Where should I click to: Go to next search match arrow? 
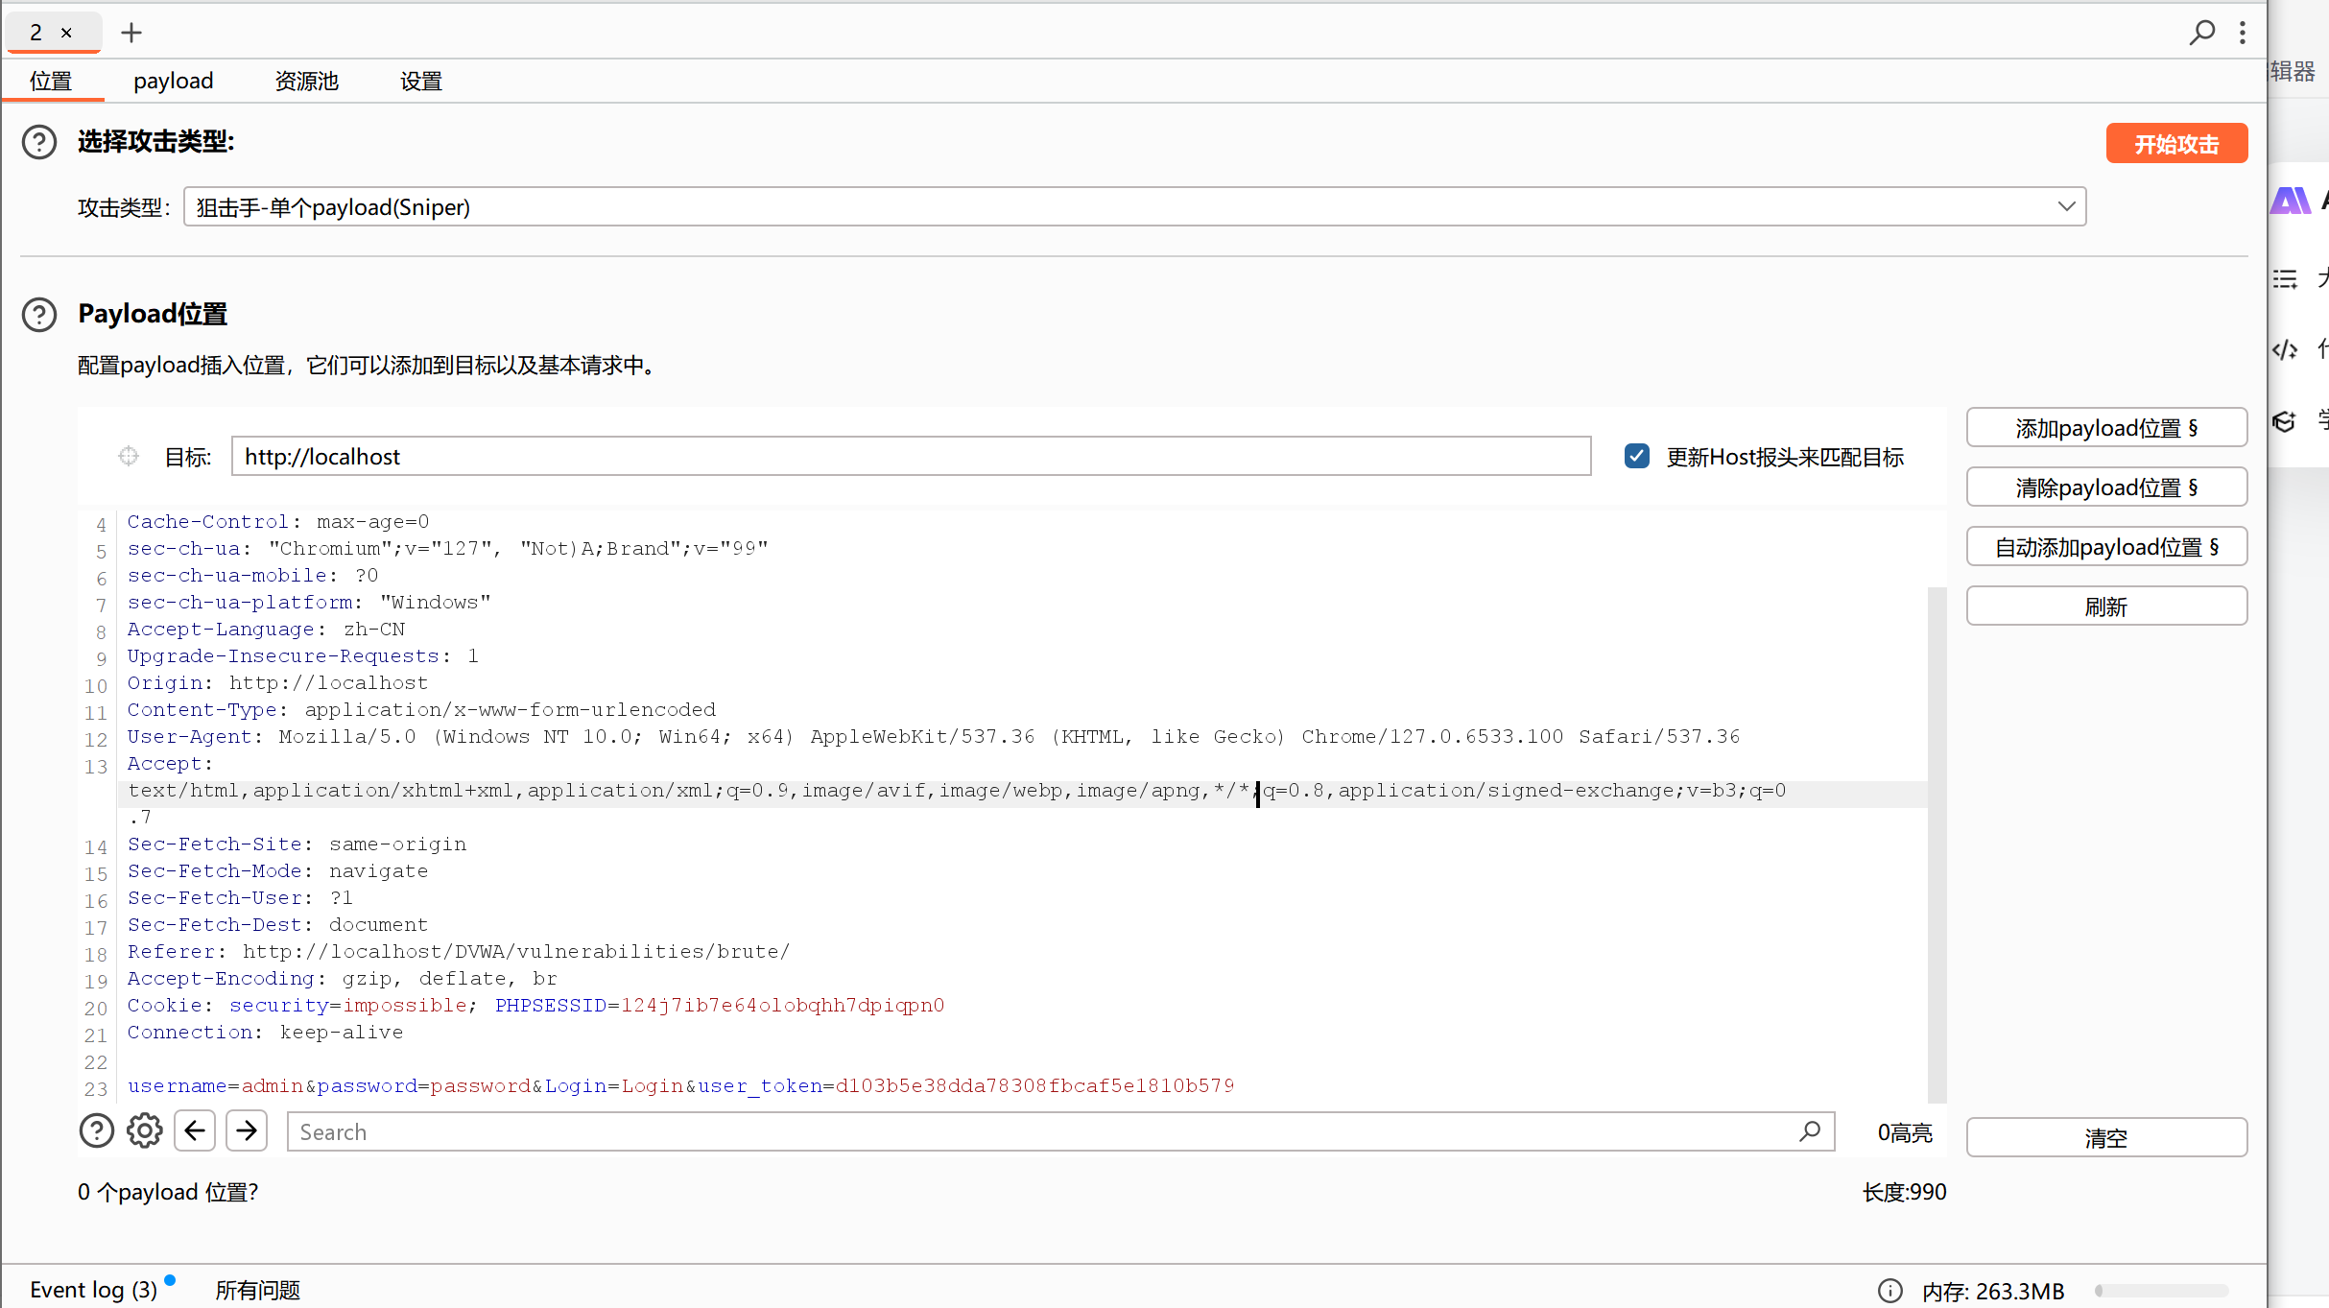click(247, 1131)
